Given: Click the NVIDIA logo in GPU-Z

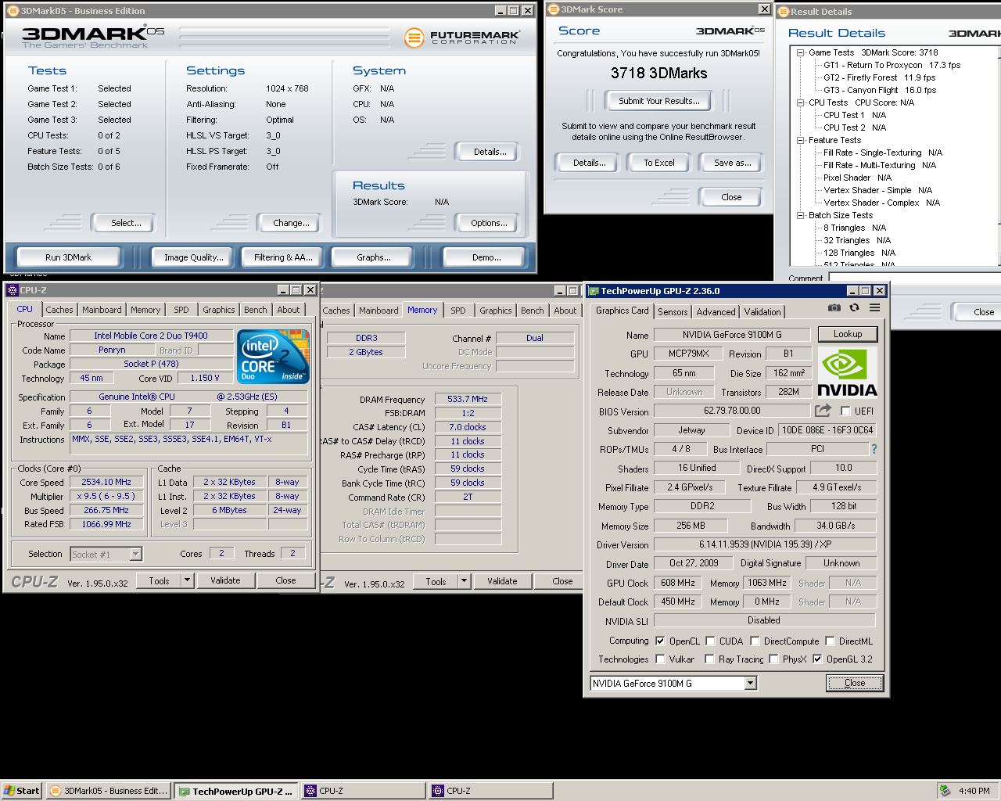Looking at the screenshot, I should (x=848, y=374).
